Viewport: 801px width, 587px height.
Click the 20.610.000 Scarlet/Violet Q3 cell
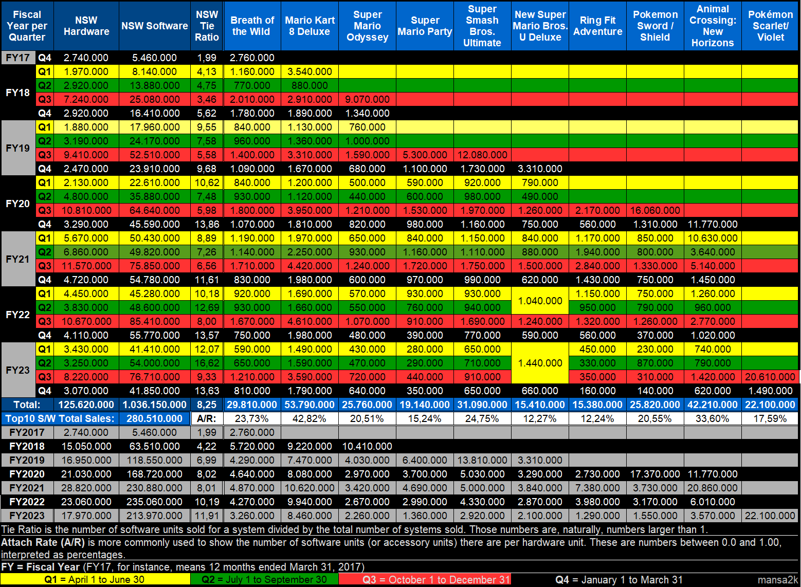click(771, 377)
